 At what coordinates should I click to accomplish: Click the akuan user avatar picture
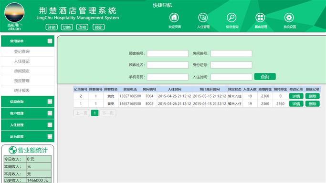pyautogui.click(x=14, y=13)
